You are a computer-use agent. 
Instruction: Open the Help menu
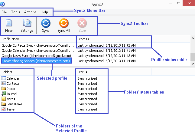44,12
